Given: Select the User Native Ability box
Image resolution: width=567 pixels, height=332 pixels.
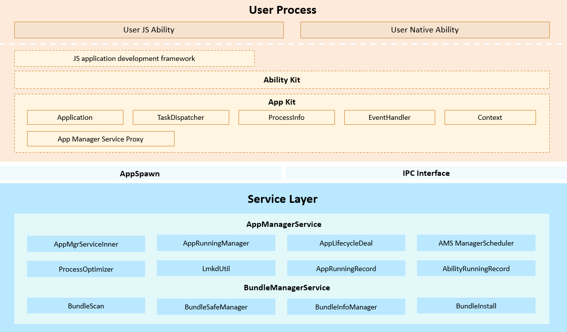Looking at the screenshot, I should (425, 30).
